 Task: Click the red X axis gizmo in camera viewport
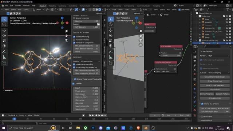pos(67,23)
